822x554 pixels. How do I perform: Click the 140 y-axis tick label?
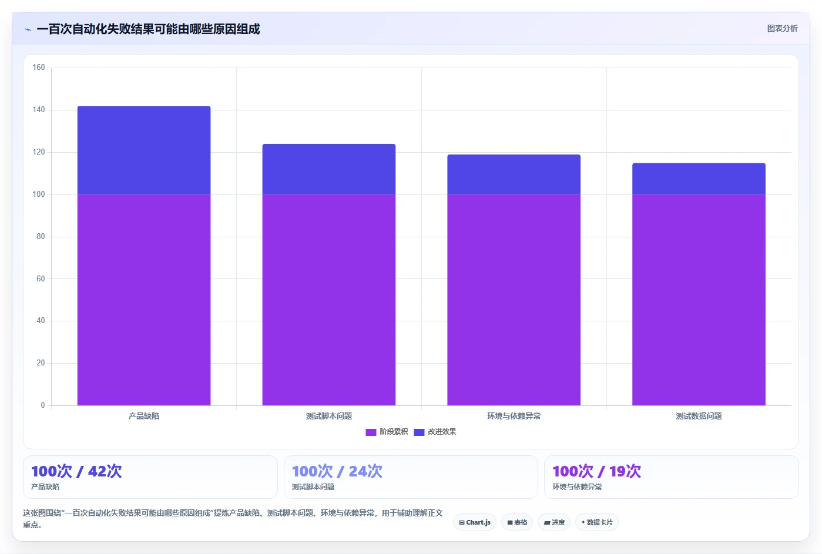[x=39, y=110]
